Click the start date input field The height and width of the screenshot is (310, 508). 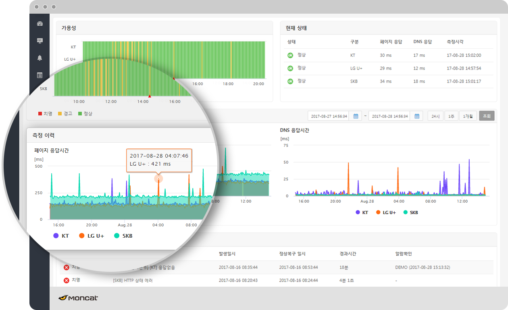coord(329,116)
